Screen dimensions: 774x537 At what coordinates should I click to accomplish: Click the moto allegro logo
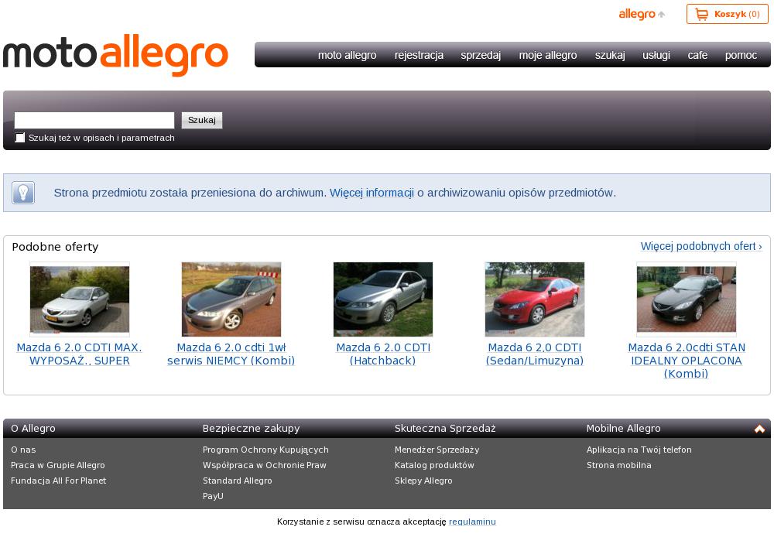click(x=116, y=55)
